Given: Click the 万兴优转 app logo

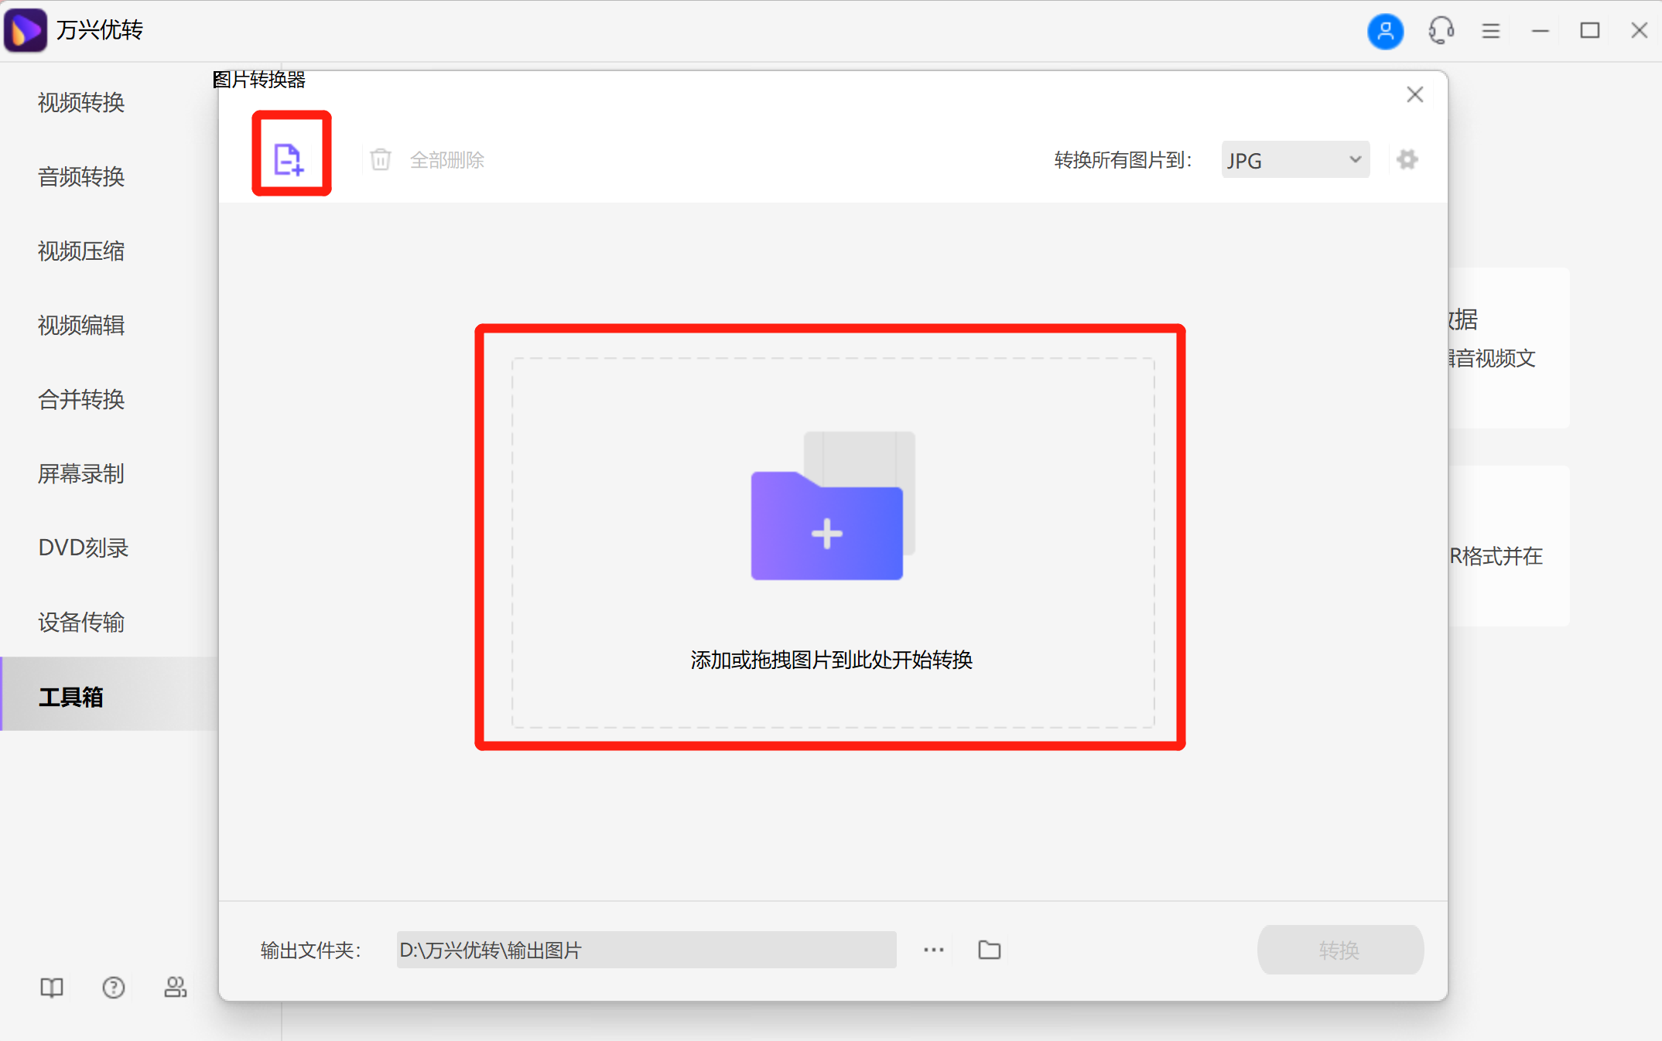Looking at the screenshot, I should [26, 29].
